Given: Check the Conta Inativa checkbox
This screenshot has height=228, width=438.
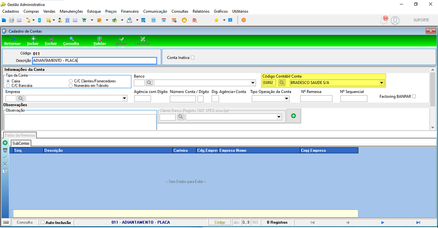Looking at the screenshot, I should [192, 58].
